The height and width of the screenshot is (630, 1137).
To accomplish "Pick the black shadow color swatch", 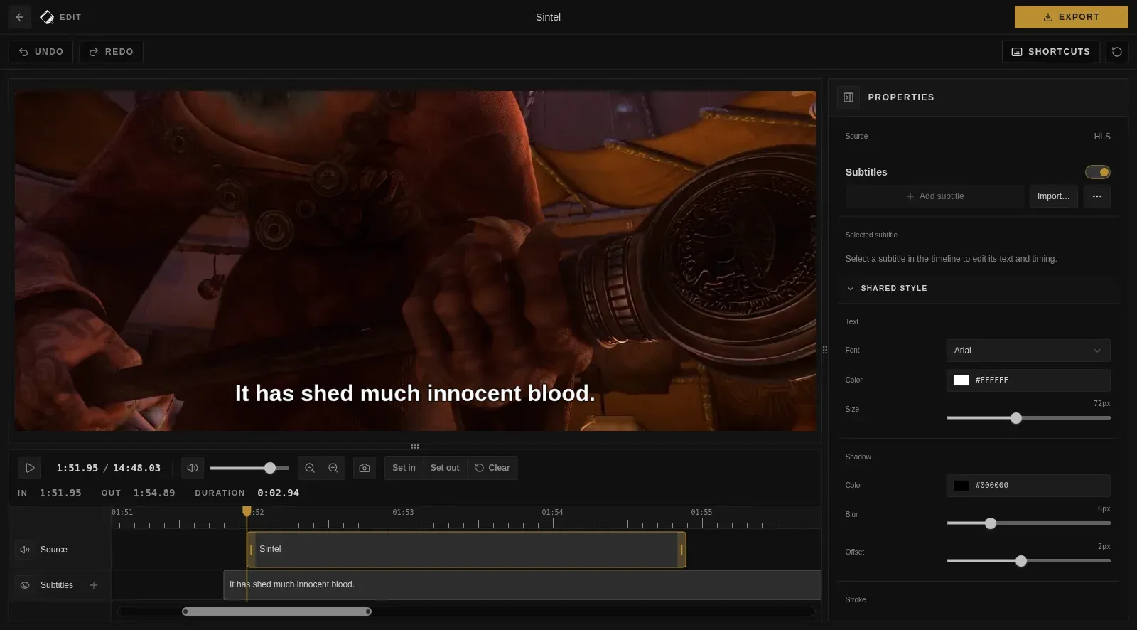I will coord(961,486).
